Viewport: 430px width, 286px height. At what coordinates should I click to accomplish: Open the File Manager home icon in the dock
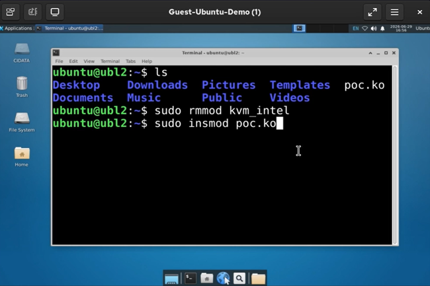(x=206, y=278)
